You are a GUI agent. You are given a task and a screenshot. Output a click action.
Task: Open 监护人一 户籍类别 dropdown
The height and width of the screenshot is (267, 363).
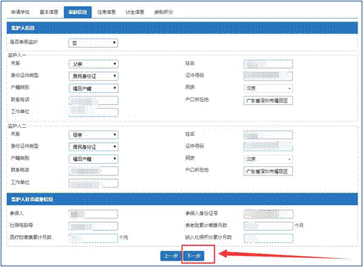point(94,88)
